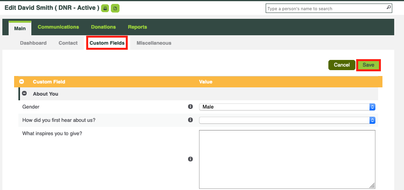Show info for How did you first hear
This screenshot has height=190, width=404.
tap(190, 120)
